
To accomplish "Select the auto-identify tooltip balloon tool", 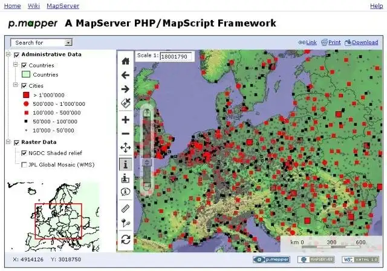I will pos(126,192).
